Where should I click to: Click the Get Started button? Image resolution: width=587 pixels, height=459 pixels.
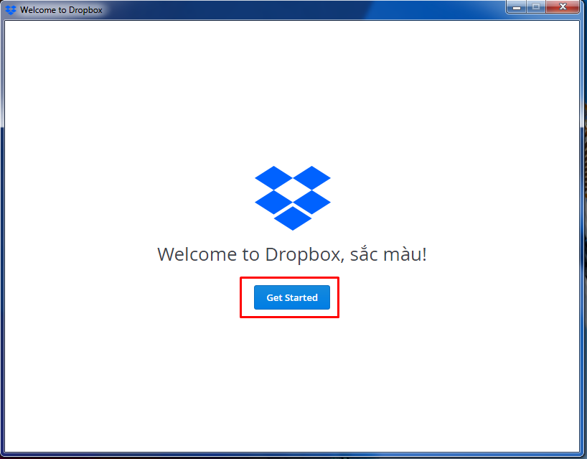click(x=291, y=297)
